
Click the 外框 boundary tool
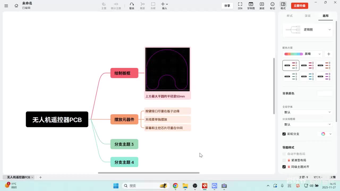[153, 6]
